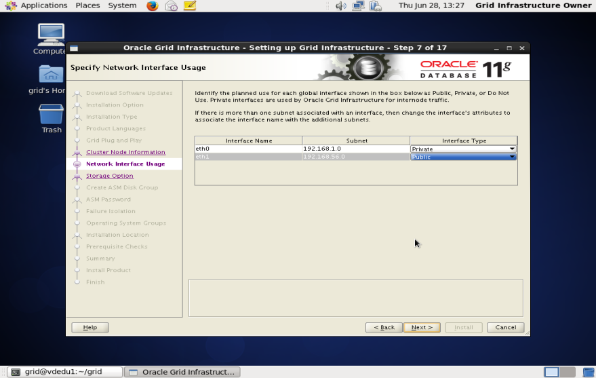
Task: Click the Interface Type column header
Action: tap(464, 140)
